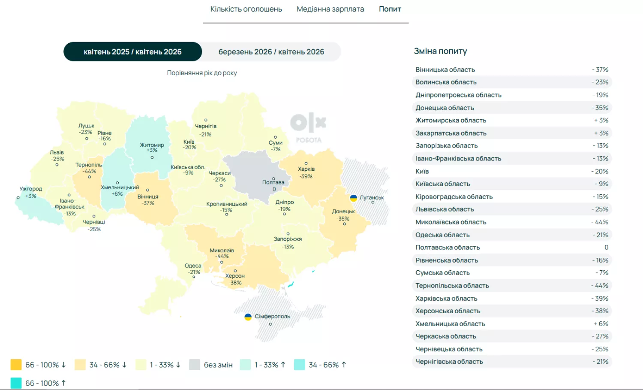Click the Донецьк -35% label on the map
643x390 pixels.
[343, 215]
